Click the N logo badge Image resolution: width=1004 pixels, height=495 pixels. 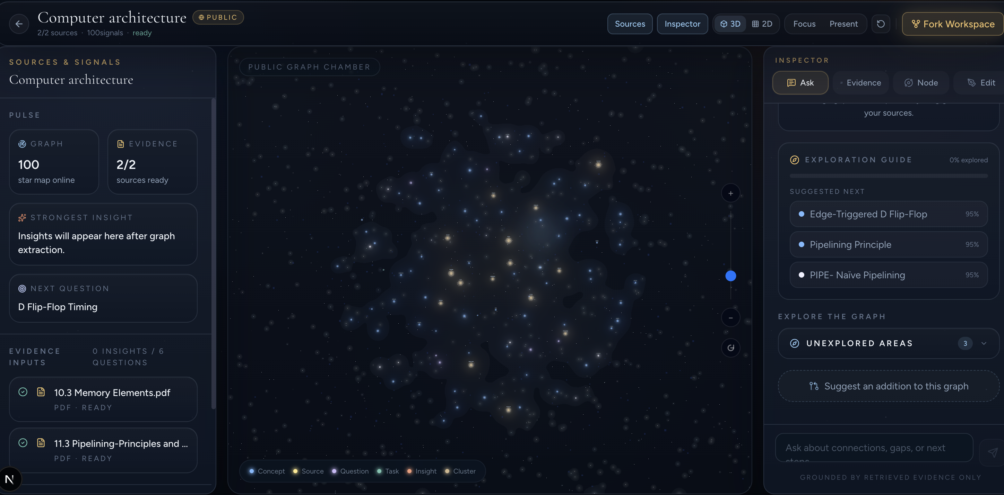click(10, 479)
